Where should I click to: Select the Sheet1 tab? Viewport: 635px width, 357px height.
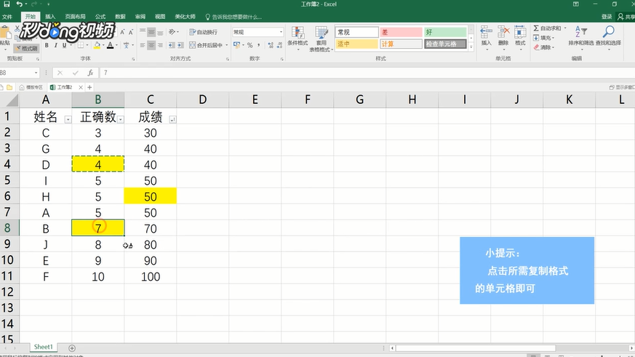pos(44,347)
